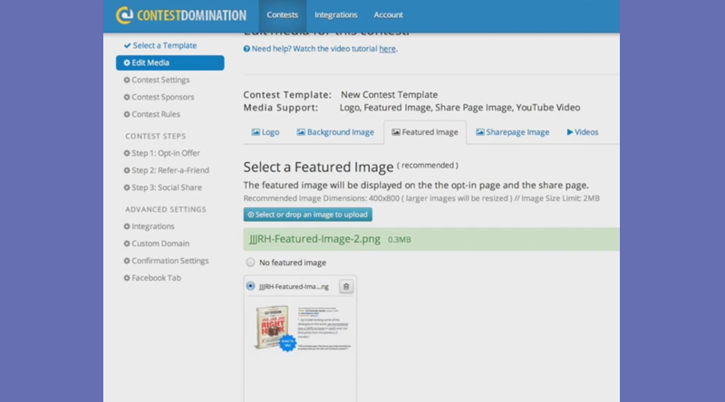Switch to the Sharepage Image tab

click(512, 132)
